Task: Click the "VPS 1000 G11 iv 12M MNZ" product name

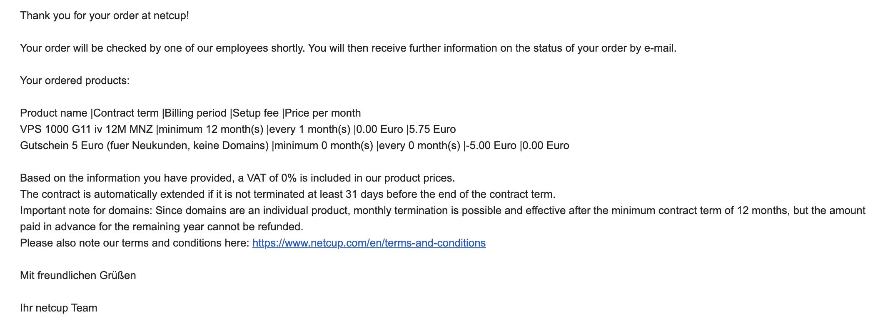Action: tap(86, 129)
